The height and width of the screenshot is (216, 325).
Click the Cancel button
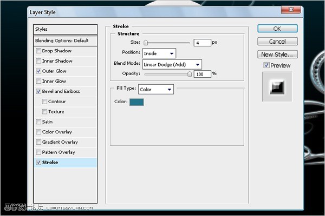coord(277,42)
